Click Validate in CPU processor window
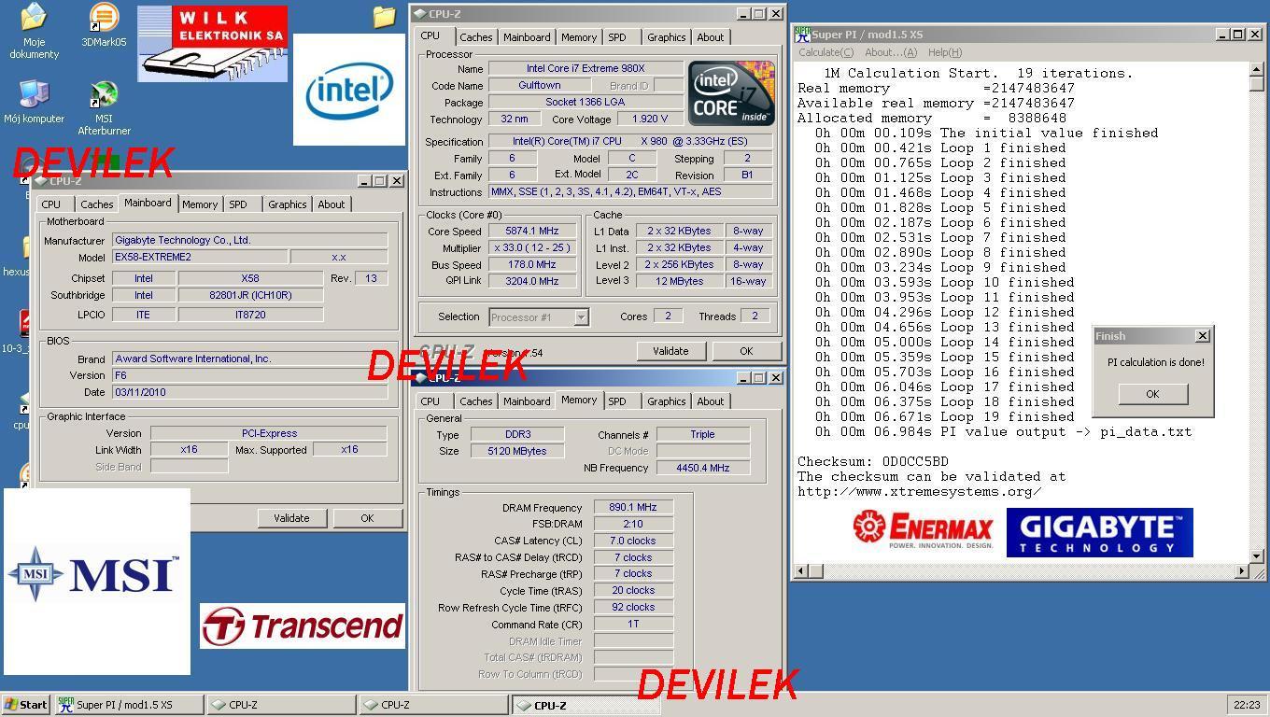The height and width of the screenshot is (717, 1270). (670, 351)
